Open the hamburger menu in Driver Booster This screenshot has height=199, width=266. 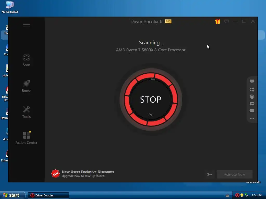26,25
